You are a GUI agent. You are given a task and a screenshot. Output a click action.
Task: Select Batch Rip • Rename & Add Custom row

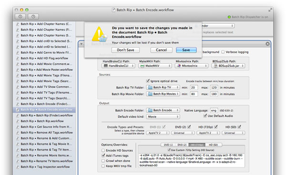click(44, 138)
